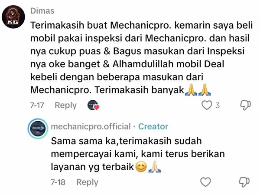Image resolution: width=260 pixels, height=195 pixels.
Task: Click the like count 3 on Dimas's comment
Action: (218, 106)
